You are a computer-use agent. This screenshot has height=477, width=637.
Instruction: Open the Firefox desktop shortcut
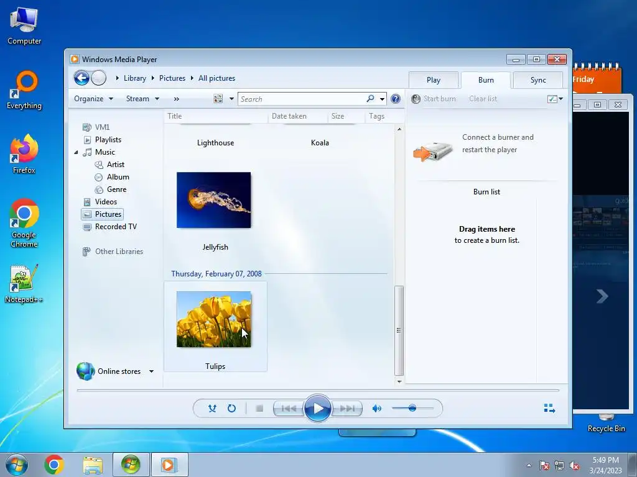click(24, 154)
